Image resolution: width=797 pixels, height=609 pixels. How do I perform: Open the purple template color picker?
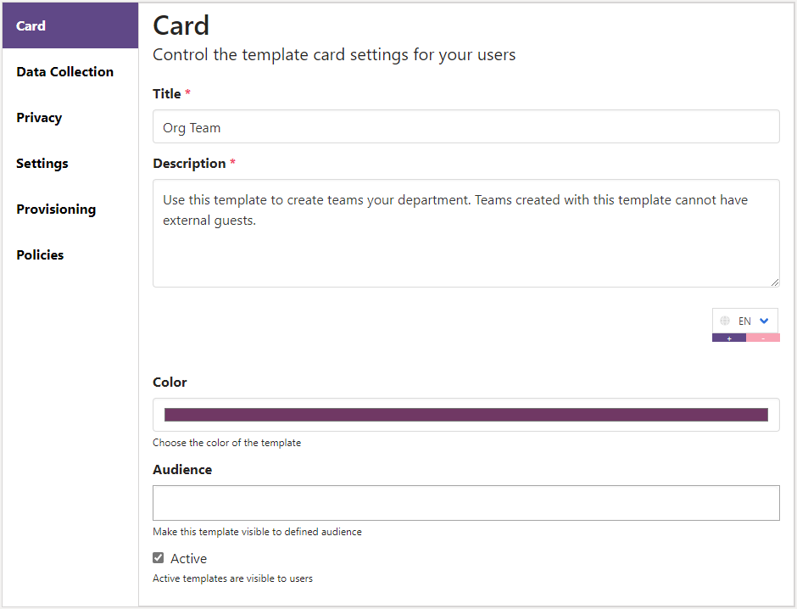[465, 415]
